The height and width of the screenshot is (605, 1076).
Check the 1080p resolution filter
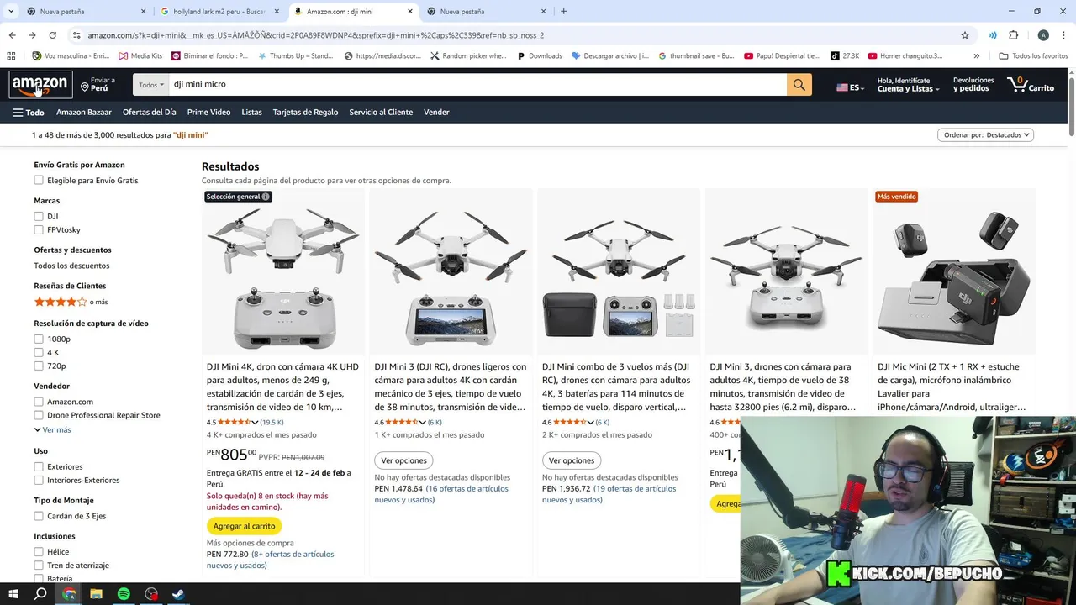click(39, 339)
